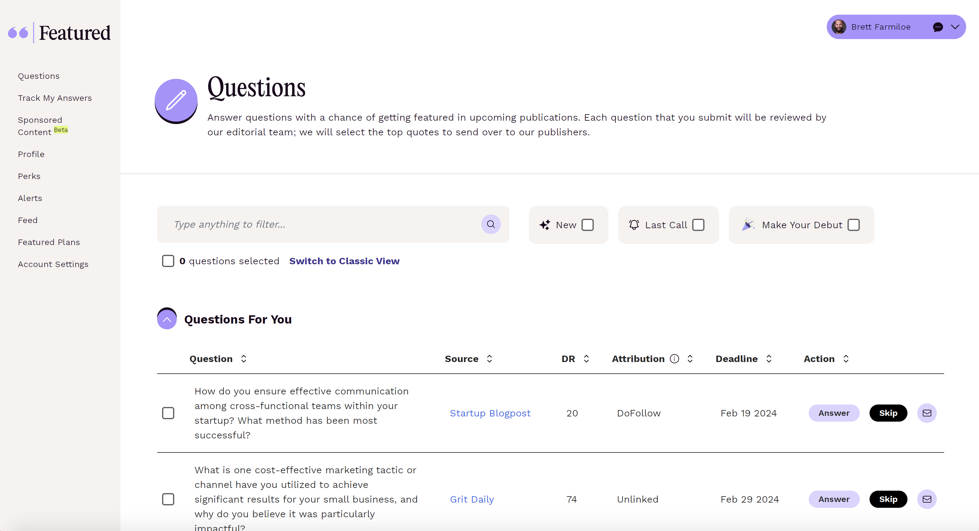The height and width of the screenshot is (531, 979).
Task: Open the account menu chevron
Action: (955, 27)
